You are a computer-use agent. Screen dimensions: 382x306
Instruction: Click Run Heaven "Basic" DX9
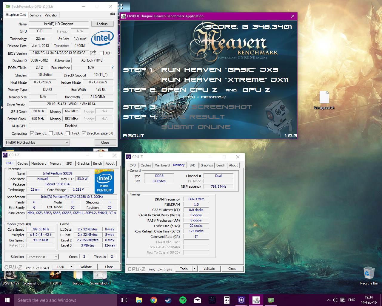click(x=220, y=70)
